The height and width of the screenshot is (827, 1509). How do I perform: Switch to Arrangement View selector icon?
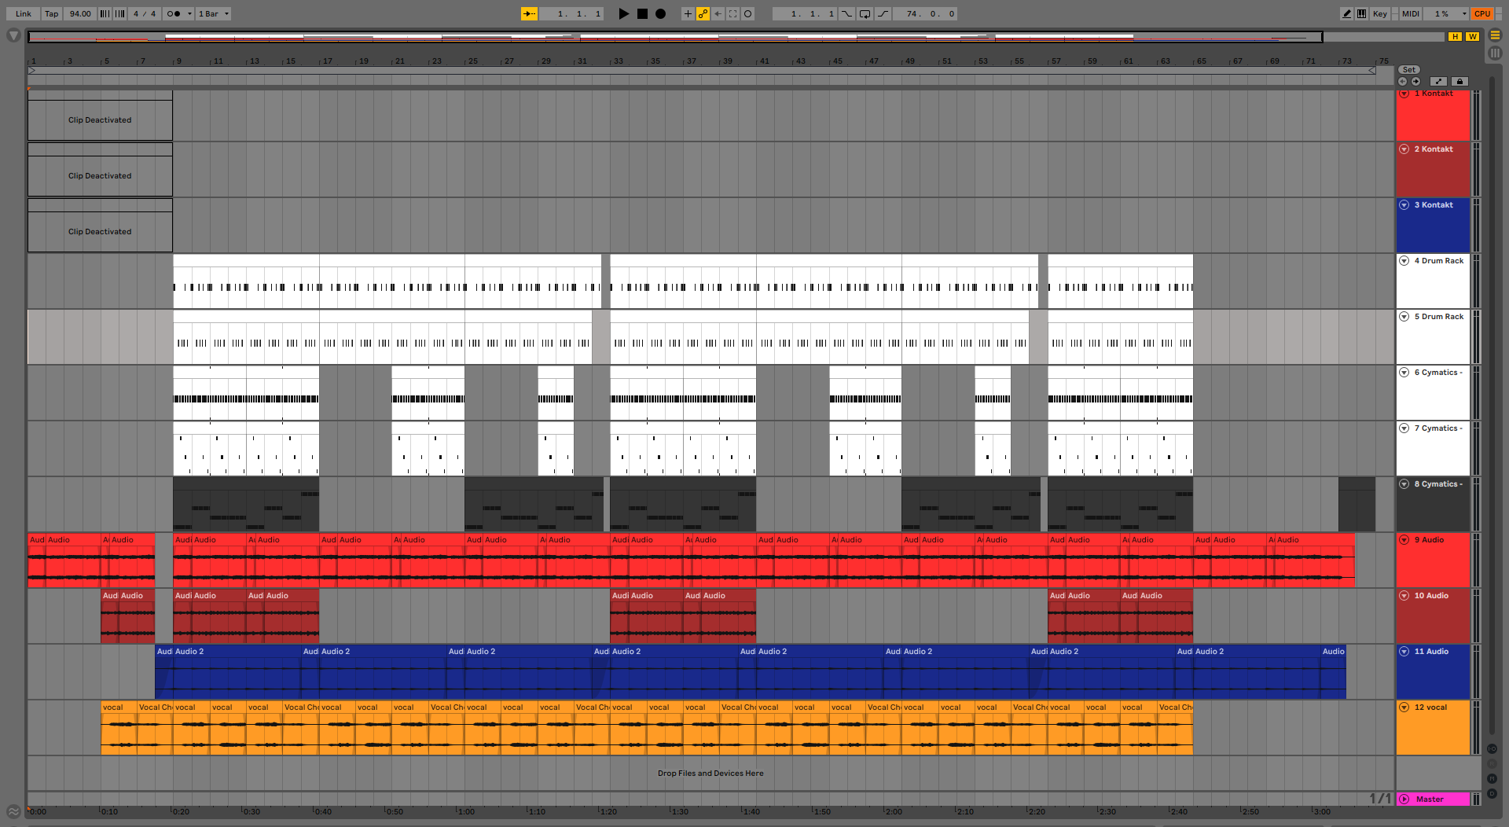pos(1495,35)
